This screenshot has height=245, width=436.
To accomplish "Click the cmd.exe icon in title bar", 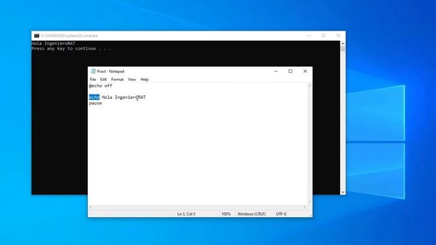I will pyautogui.click(x=37, y=36).
